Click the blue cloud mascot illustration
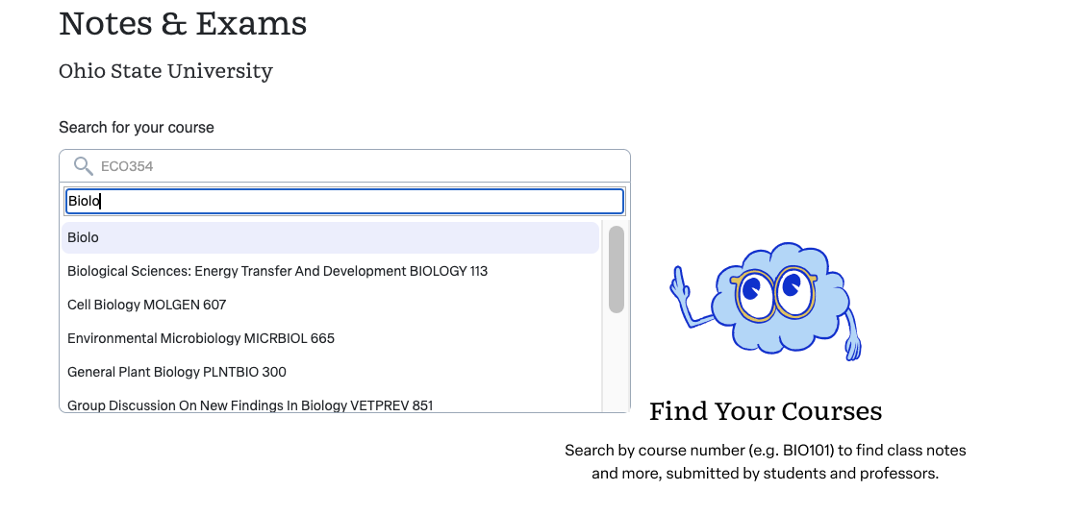This screenshot has width=1083, height=515. click(766, 301)
